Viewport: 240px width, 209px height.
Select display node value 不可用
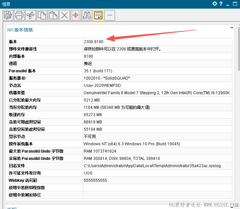(x=90, y=137)
